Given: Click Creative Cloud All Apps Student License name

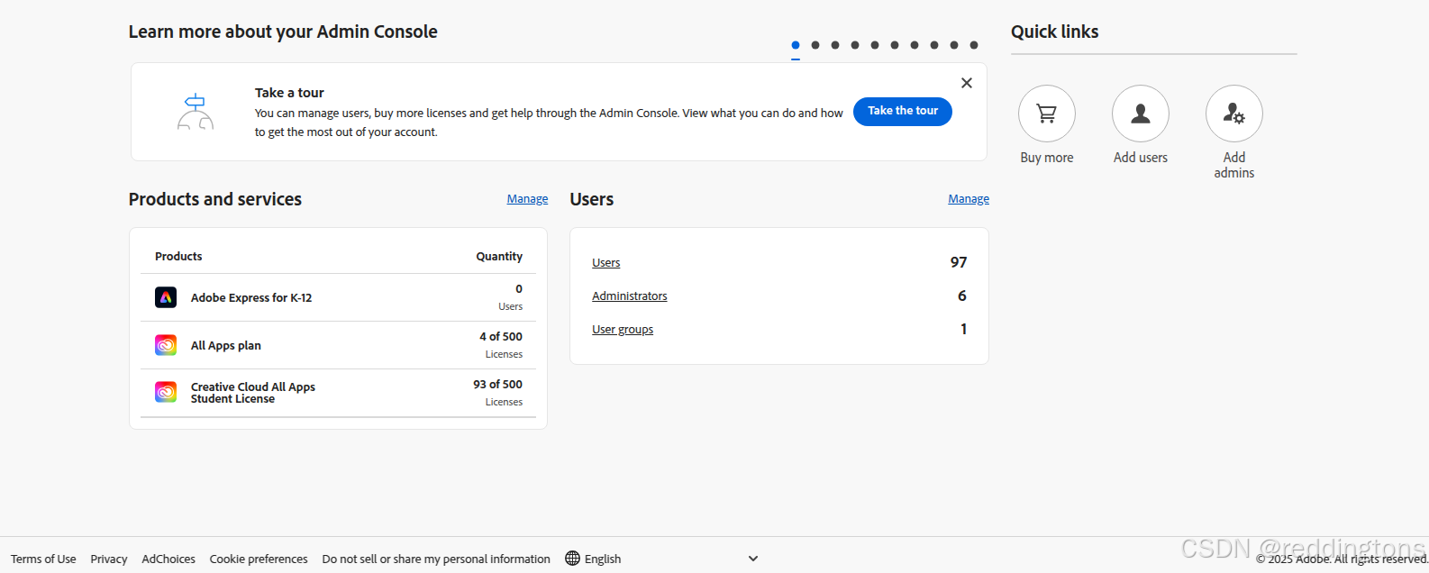Looking at the screenshot, I should (x=253, y=393).
